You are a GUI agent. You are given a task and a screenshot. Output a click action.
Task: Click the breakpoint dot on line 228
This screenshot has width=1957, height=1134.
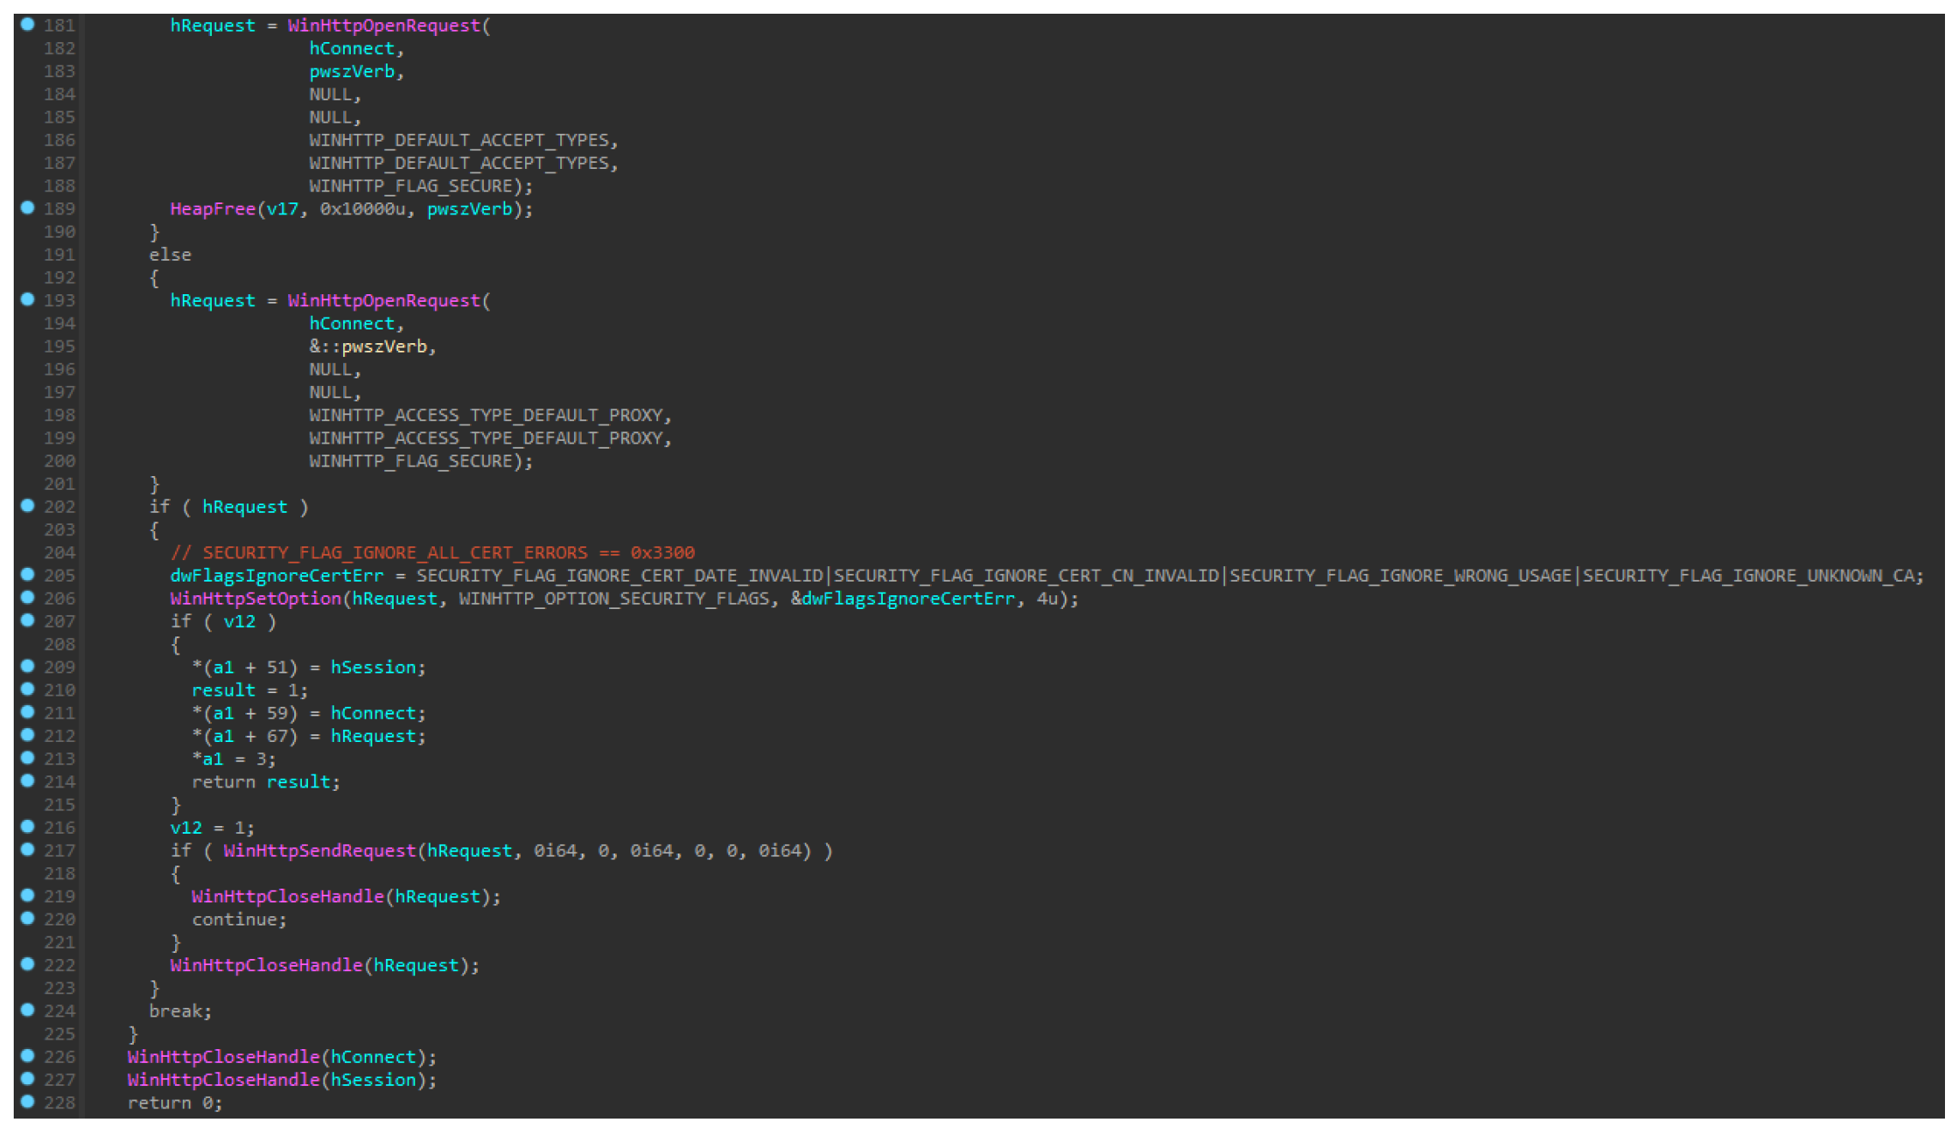tap(27, 1101)
